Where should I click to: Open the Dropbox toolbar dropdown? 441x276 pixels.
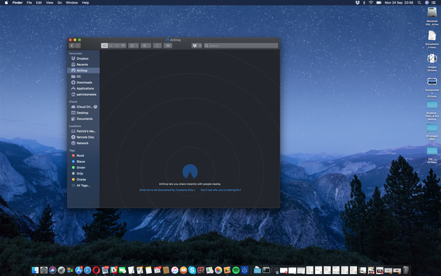[x=197, y=46]
